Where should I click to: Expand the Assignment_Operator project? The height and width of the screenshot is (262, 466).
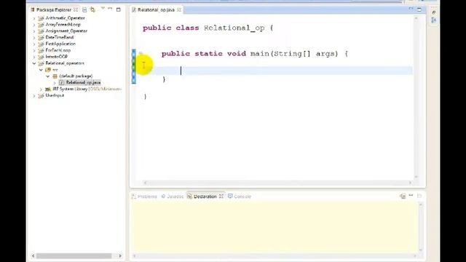click(x=34, y=31)
